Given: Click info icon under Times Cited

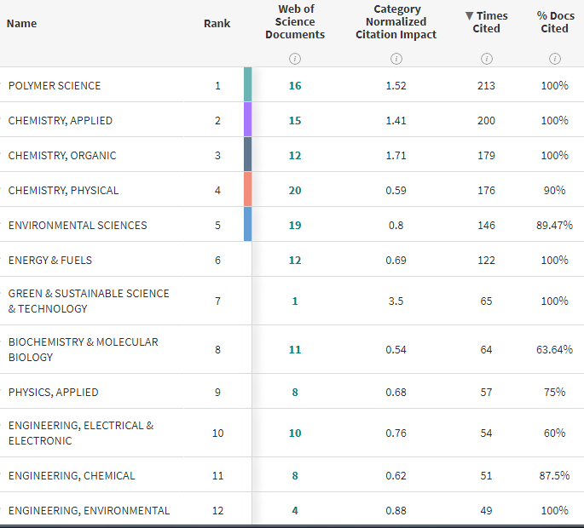Looking at the screenshot, I should [x=486, y=59].
